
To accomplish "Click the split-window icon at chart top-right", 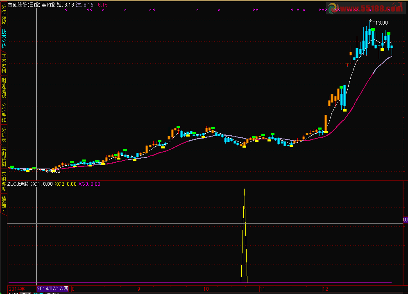I will tap(400, 4).
